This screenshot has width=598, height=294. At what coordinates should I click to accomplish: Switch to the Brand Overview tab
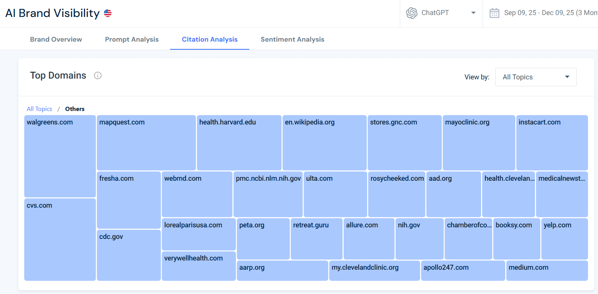(56, 39)
